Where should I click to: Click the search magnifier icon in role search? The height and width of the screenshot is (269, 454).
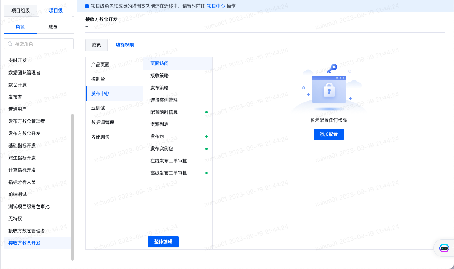coord(10,44)
